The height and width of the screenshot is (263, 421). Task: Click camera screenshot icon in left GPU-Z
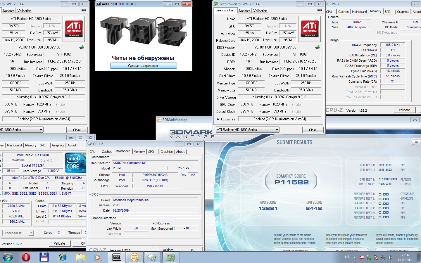coord(84,10)
